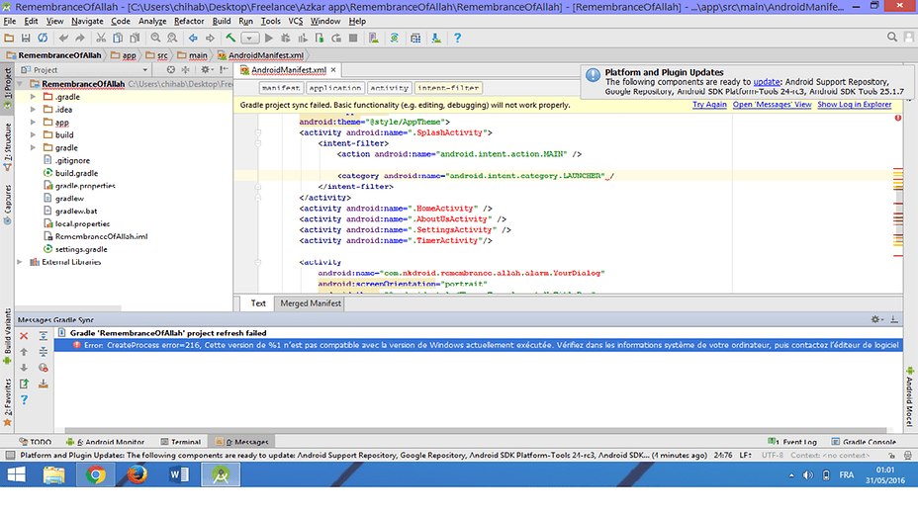Open the Gradle Console tool window
Viewport: 918px width, 515px height.
coord(864,442)
